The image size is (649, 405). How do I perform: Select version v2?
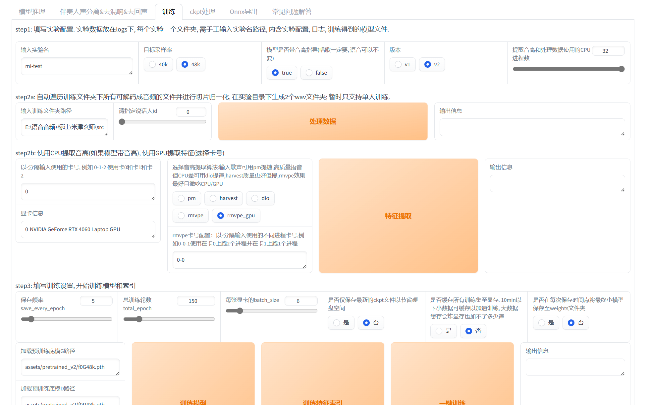tap(432, 64)
